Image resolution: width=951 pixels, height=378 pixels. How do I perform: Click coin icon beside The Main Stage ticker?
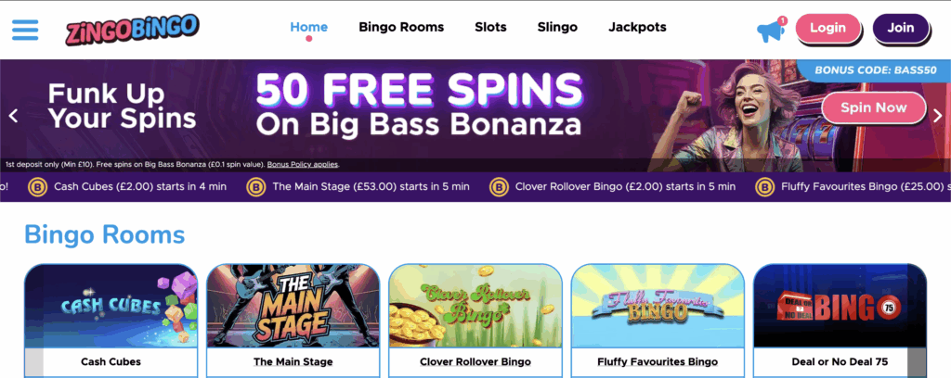coord(255,186)
